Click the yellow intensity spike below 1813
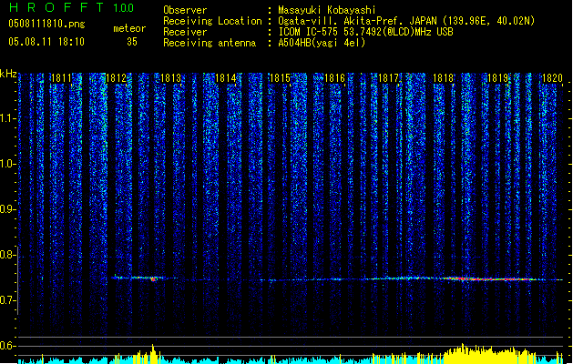 pyautogui.click(x=153, y=353)
